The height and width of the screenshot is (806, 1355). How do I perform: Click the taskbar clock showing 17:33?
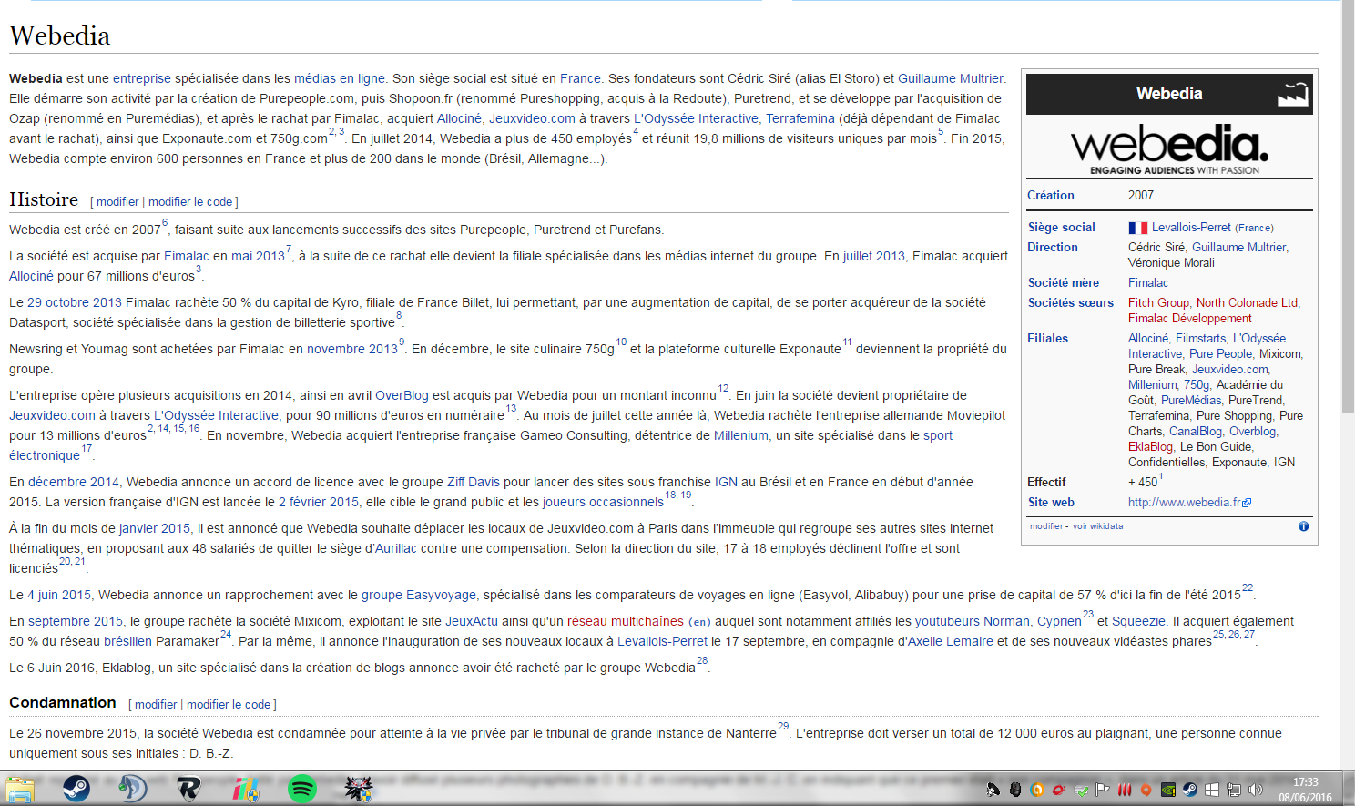click(1305, 790)
